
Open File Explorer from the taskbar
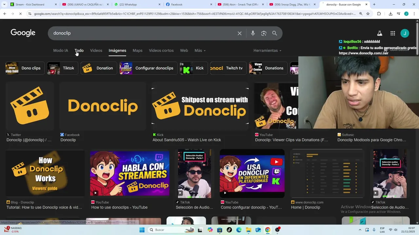pyautogui.click(x=248, y=230)
